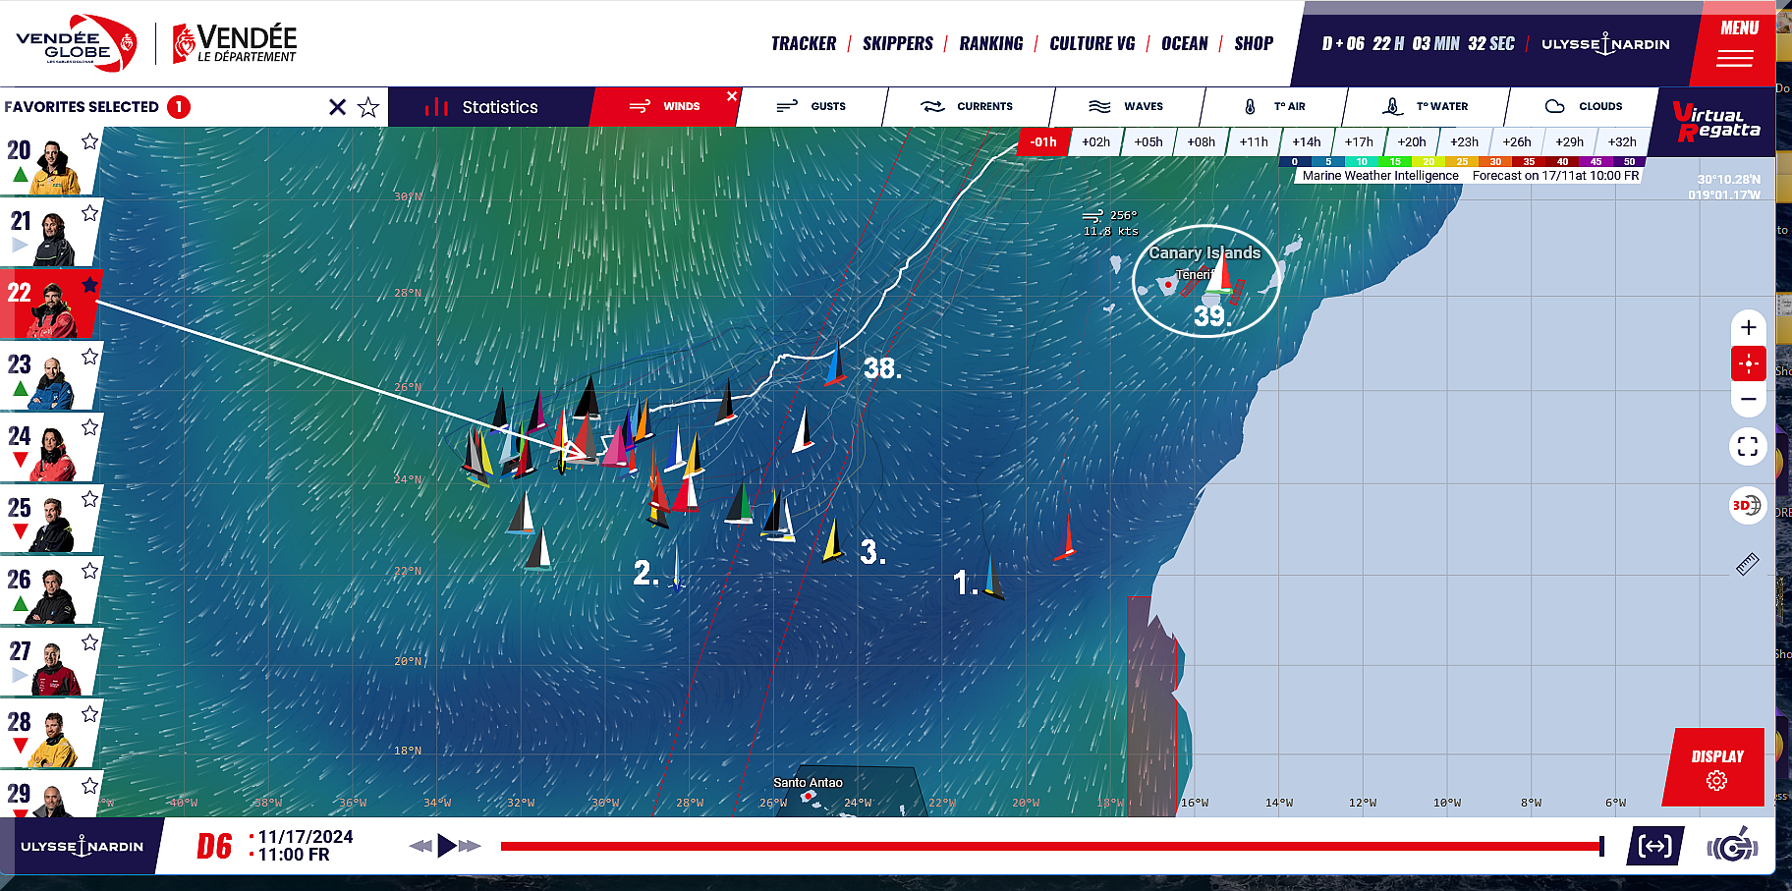
Task: Center map with red crosshair button
Action: [x=1748, y=363]
